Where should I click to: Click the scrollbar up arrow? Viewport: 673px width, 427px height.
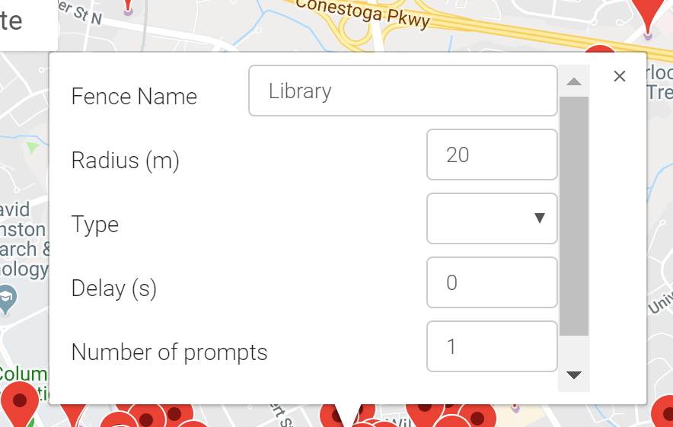coord(574,81)
